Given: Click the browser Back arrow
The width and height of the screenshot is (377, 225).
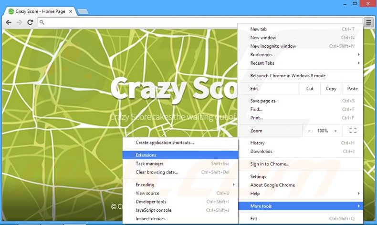Looking at the screenshot, I should (x=9, y=22).
